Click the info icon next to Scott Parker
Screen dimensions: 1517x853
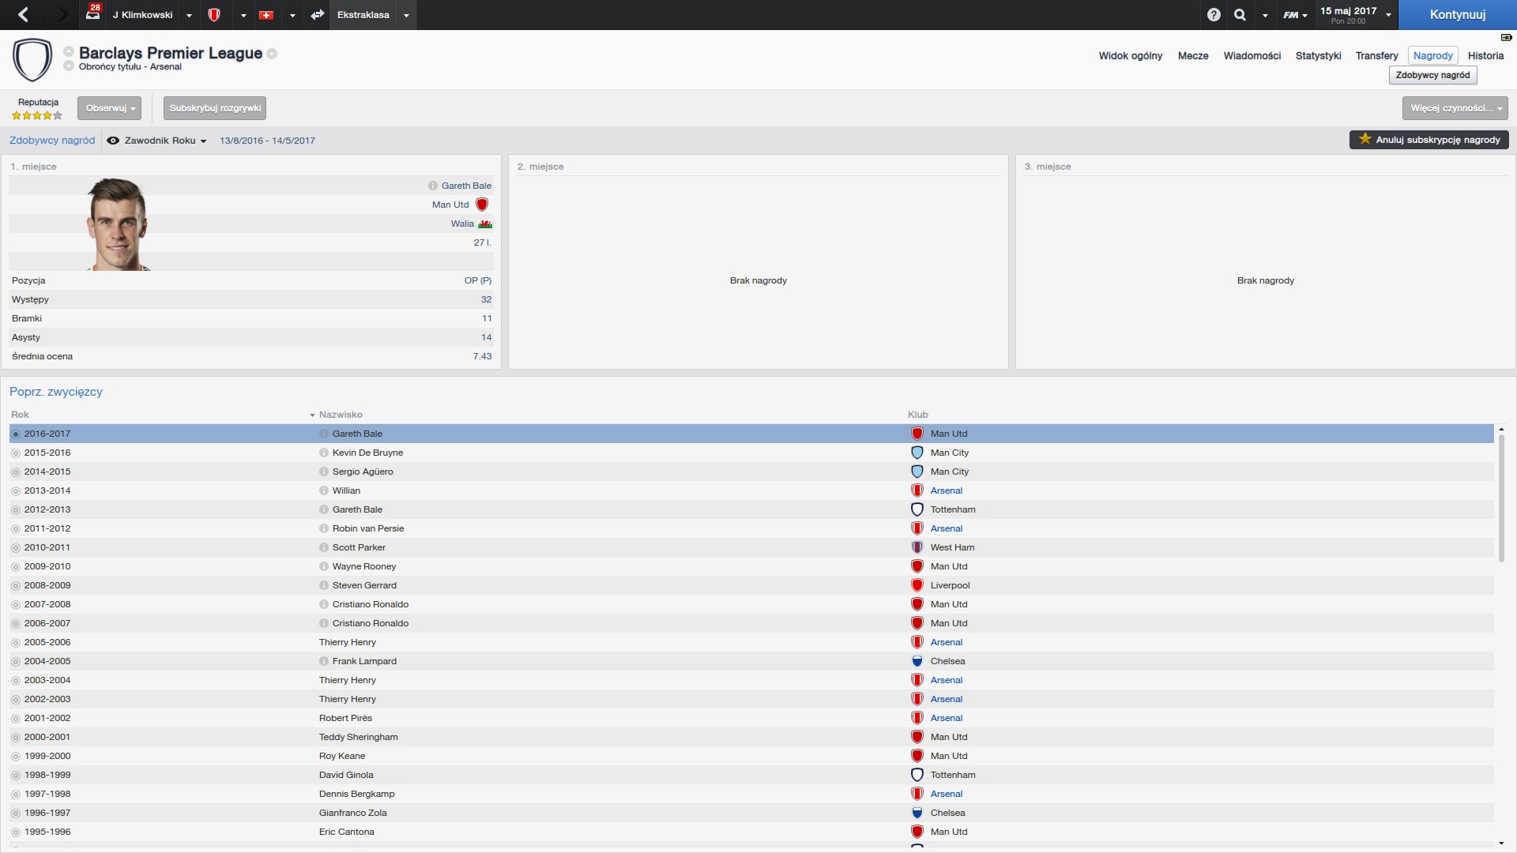coord(324,547)
